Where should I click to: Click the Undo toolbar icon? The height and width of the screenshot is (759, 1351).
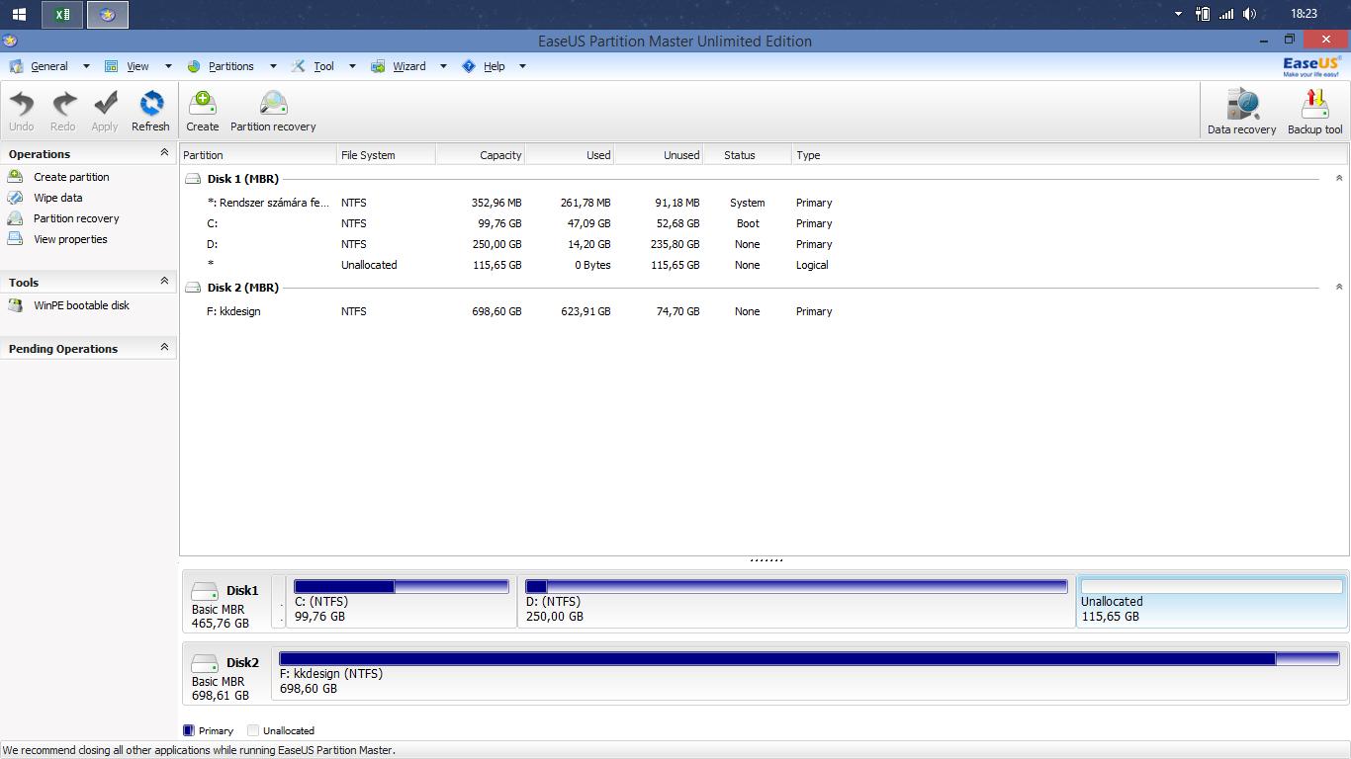click(x=22, y=104)
